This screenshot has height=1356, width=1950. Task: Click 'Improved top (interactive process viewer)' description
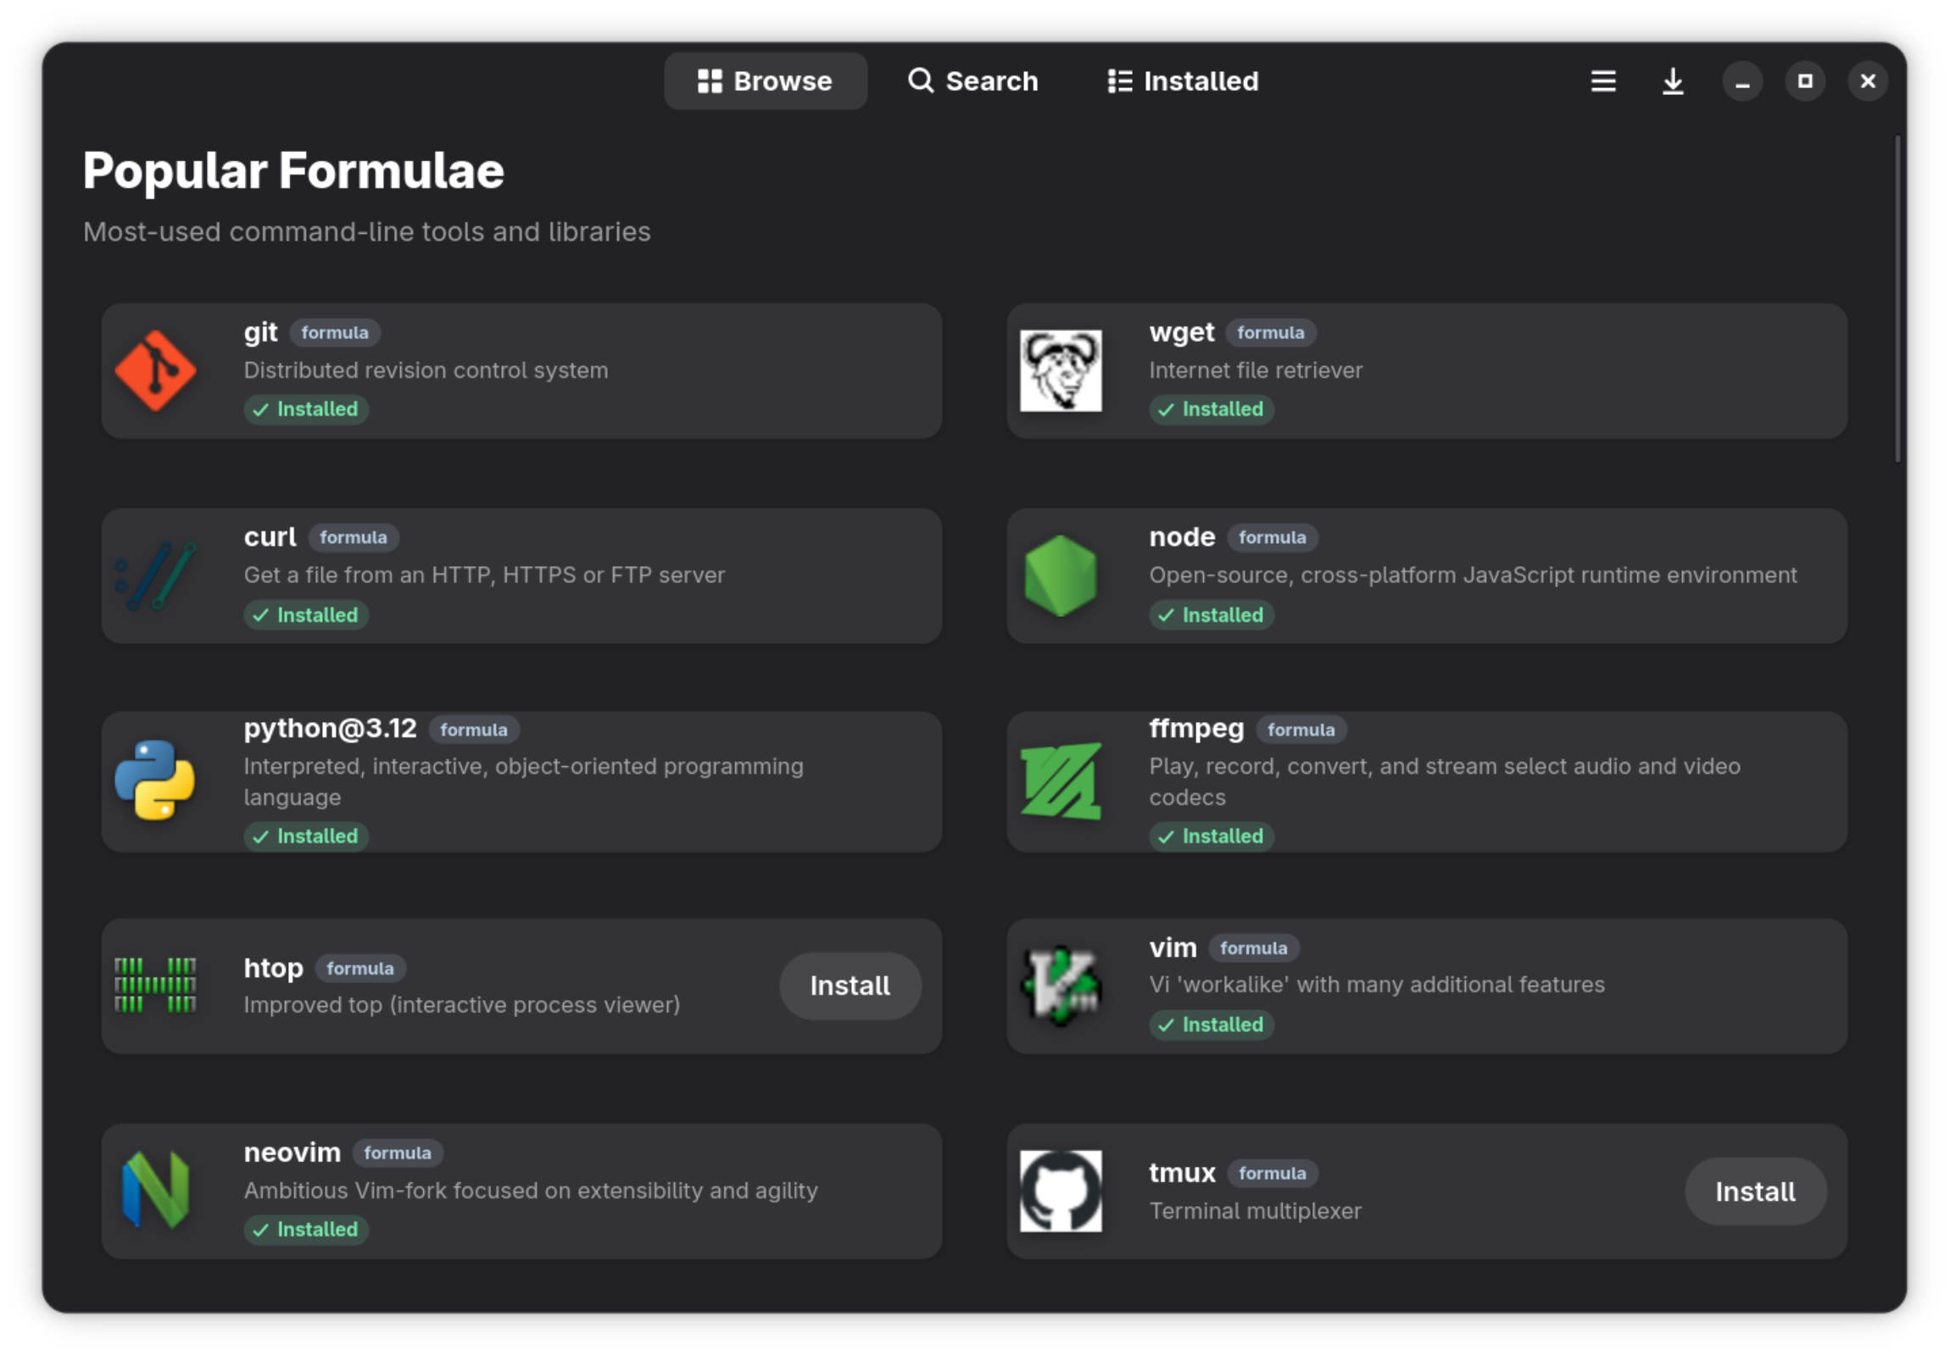coord(461,1005)
